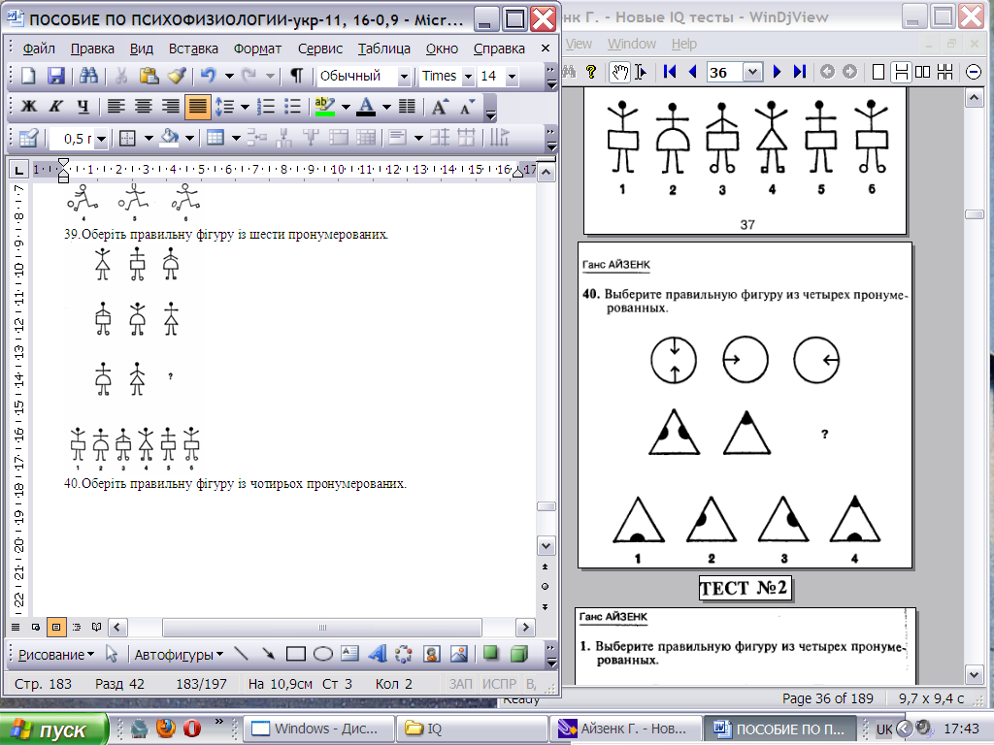Screen dimensions: 994x745
Task: Open the highlight color dropdown arrow
Action: click(x=346, y=107)
